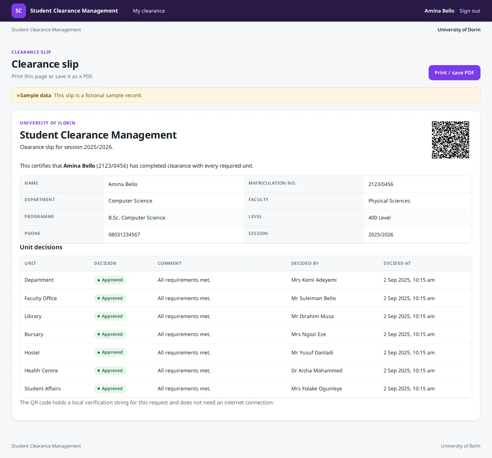Click the Approved badge for Health Centre

110,371
